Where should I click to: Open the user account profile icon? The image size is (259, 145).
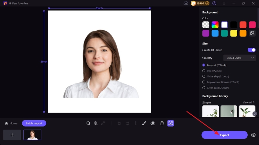[214, 3]
